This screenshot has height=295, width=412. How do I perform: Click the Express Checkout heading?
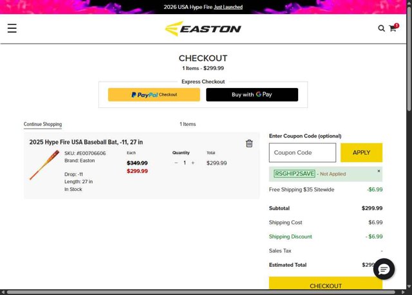pos(203,82)
